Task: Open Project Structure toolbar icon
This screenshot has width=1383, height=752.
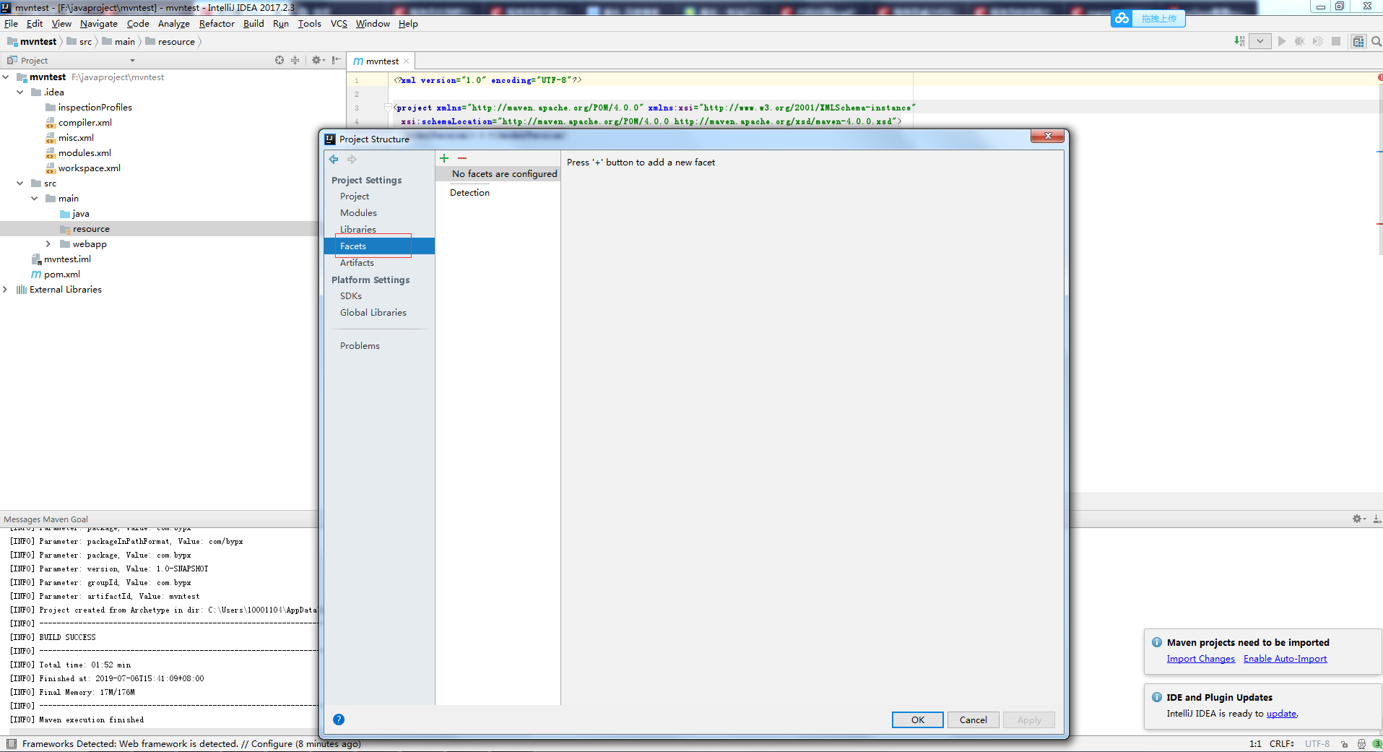Action: pyautogui.click(x=1358, y=41)
